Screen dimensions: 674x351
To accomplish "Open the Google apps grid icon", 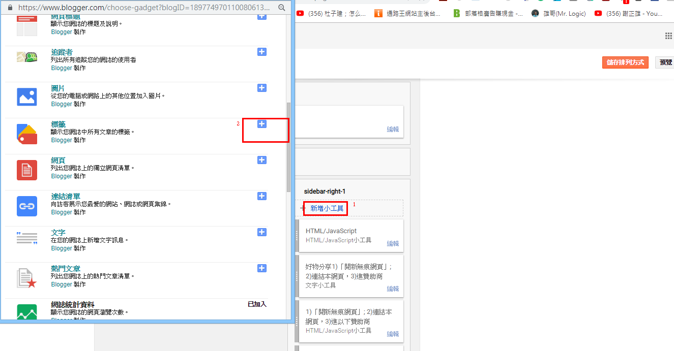I will [x=669, y=36].
